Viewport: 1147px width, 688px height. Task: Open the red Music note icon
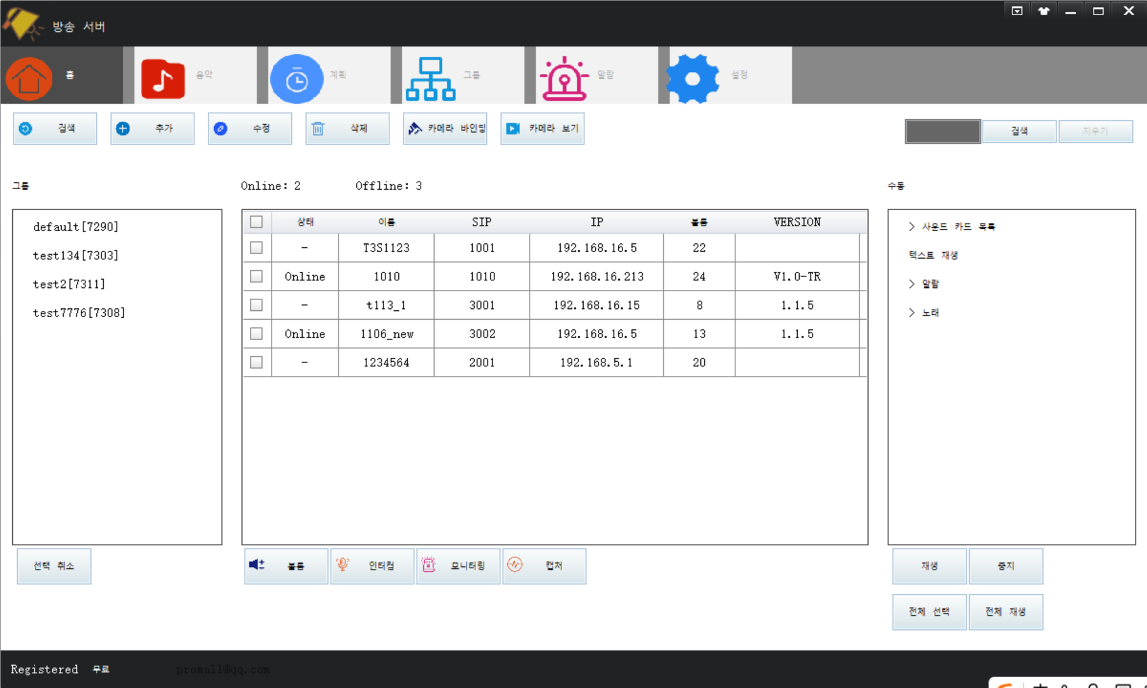pyautogui.click(x=163, y=78)
